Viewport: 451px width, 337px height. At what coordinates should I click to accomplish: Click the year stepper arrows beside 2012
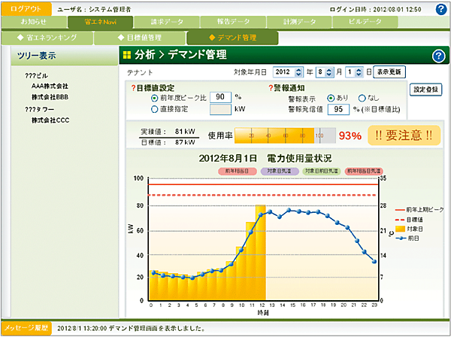[x=298, y=72]
